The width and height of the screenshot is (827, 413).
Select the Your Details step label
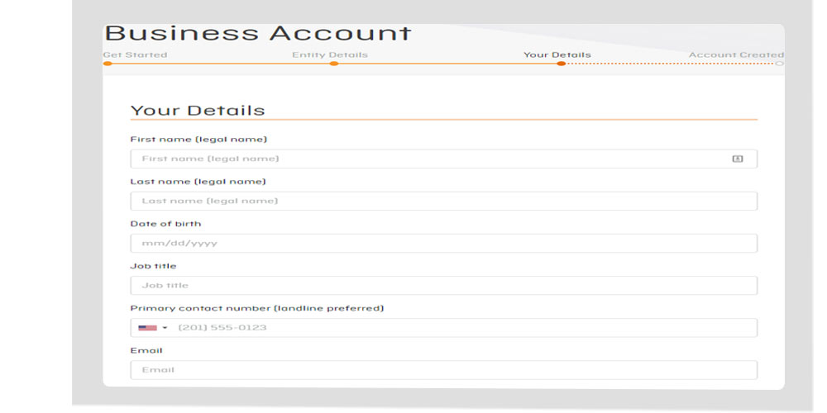click(x=557, y=55)
